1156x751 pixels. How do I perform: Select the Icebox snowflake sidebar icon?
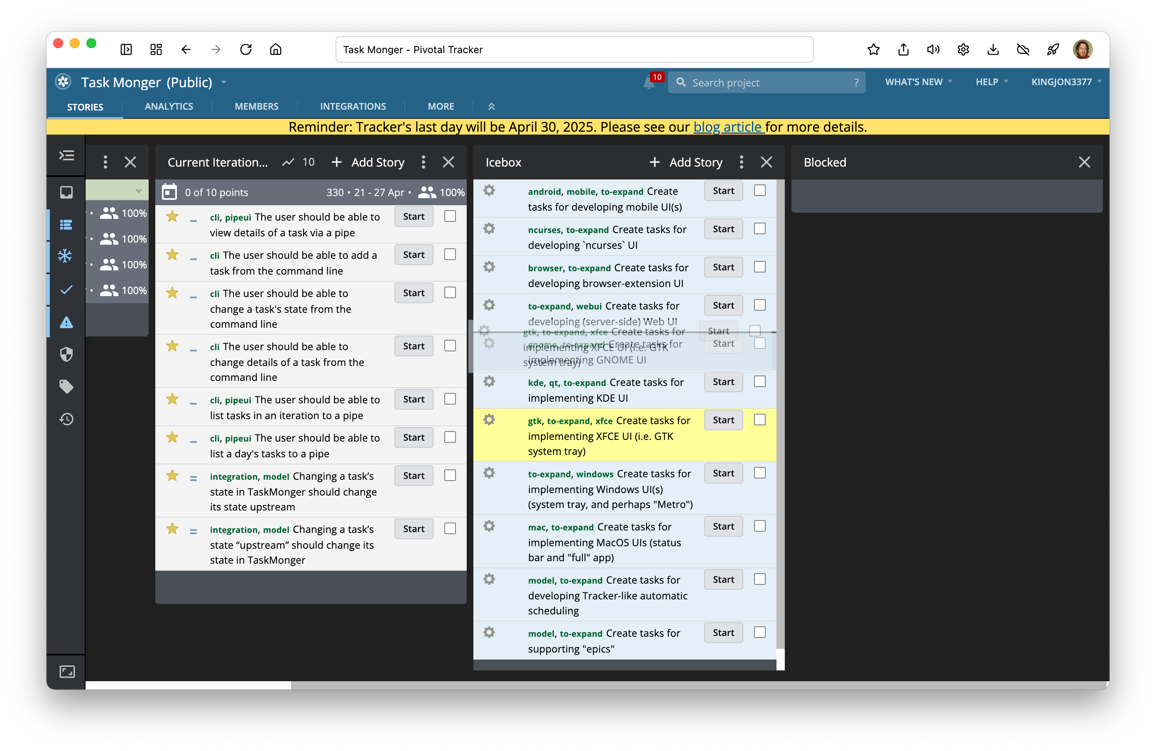66,256
